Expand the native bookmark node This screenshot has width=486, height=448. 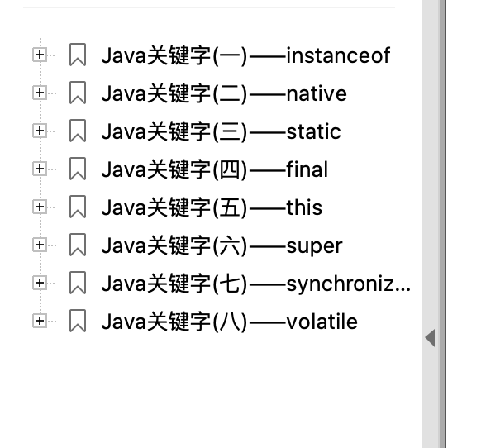click(40, 93)
